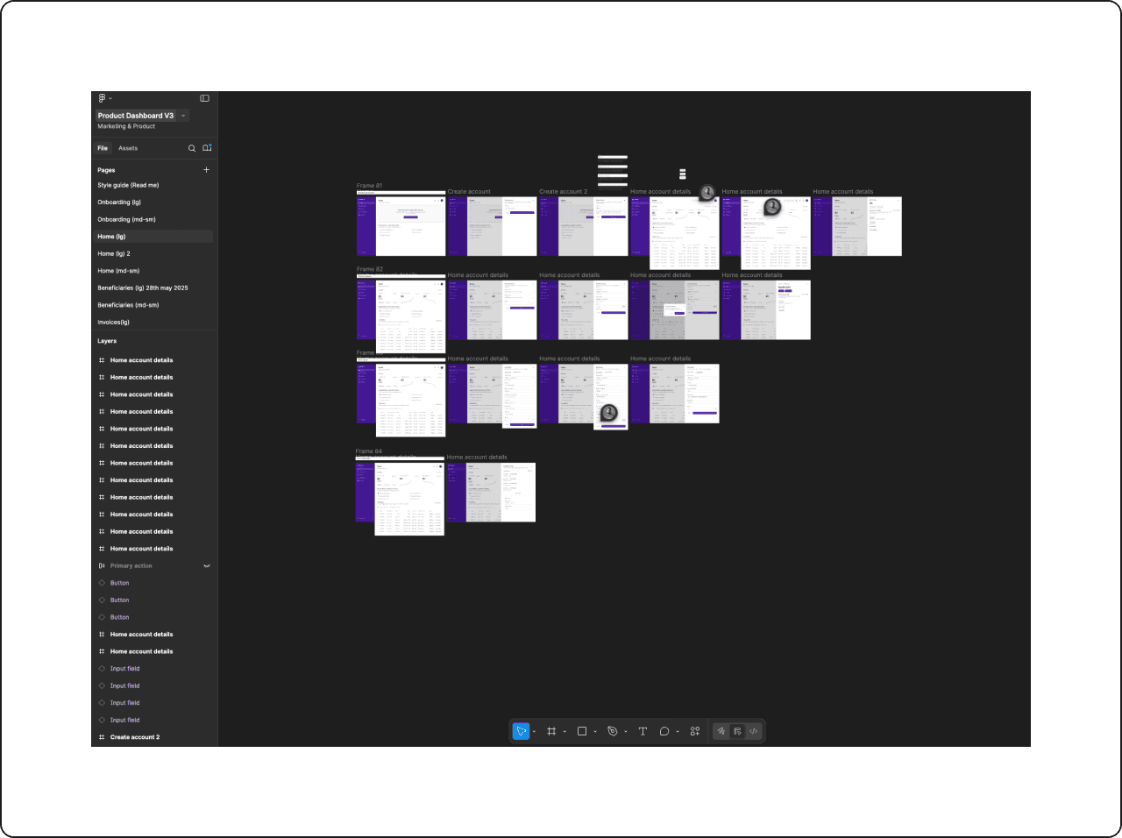Open the Libraries book icon
Image resolution: width=1122 pixels, height=838 pixels.
click(207, 148)
